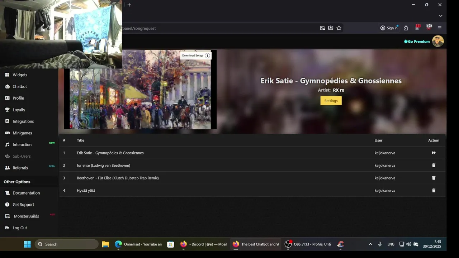
Task: Show hidden system tray icons
Action: coord(370,244)
